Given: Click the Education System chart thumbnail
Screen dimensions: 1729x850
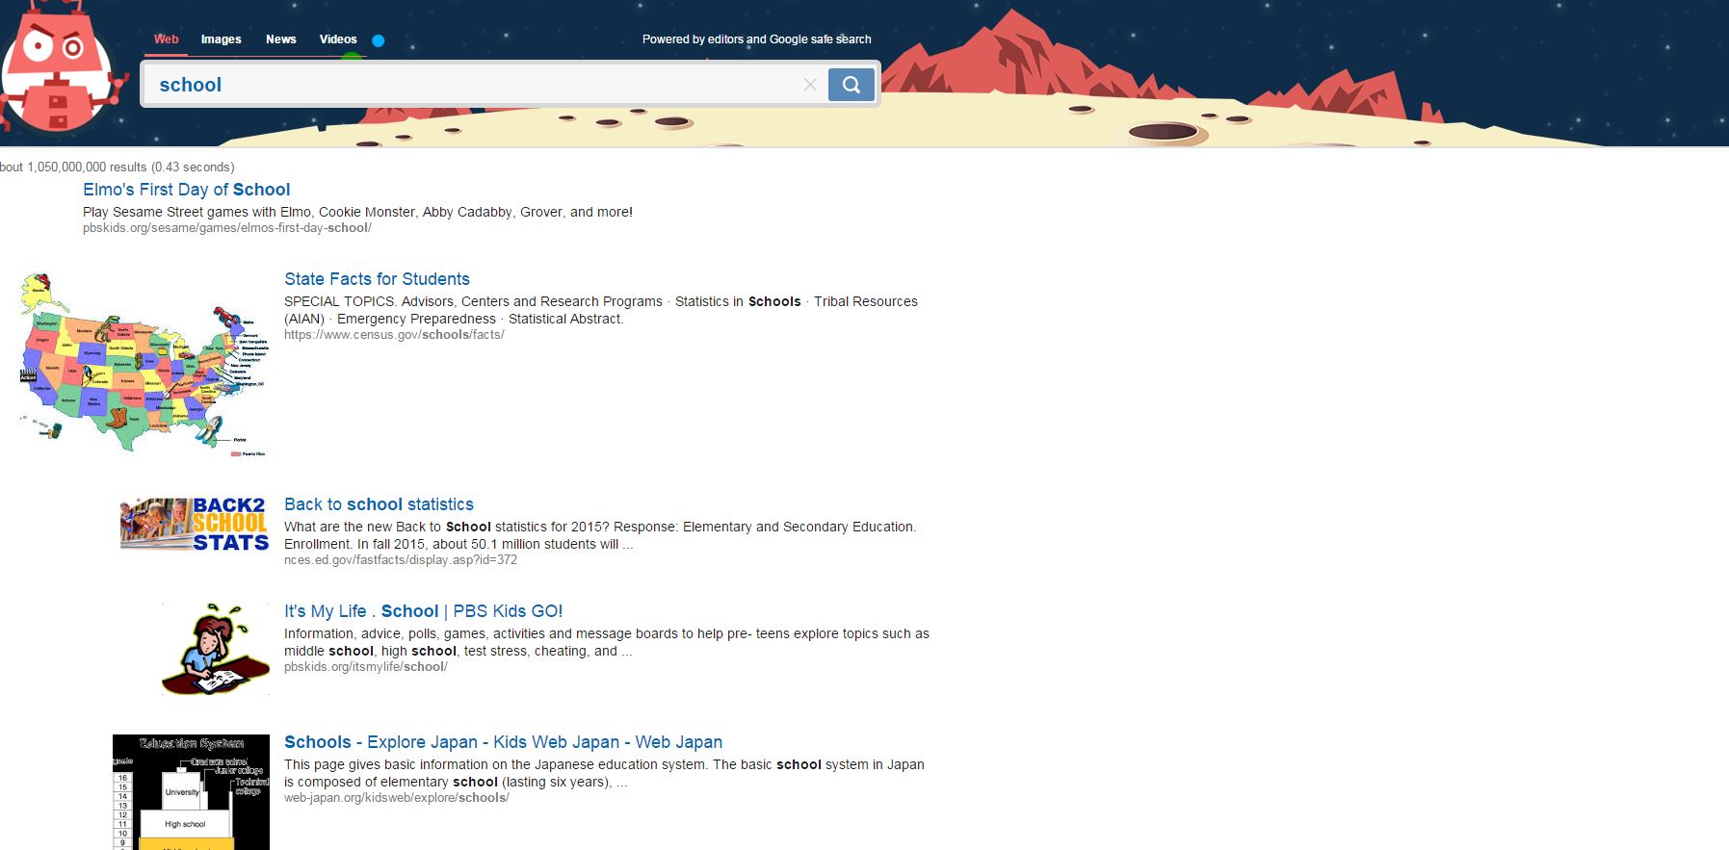Looking at the screenshot, I should tap(191, 791).
